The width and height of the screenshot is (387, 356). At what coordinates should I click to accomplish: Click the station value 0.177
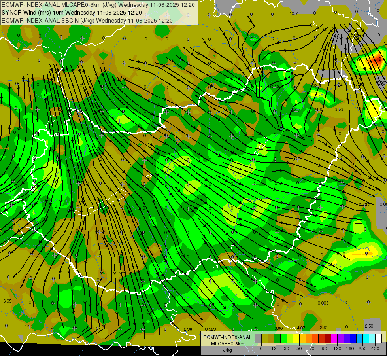364,205
